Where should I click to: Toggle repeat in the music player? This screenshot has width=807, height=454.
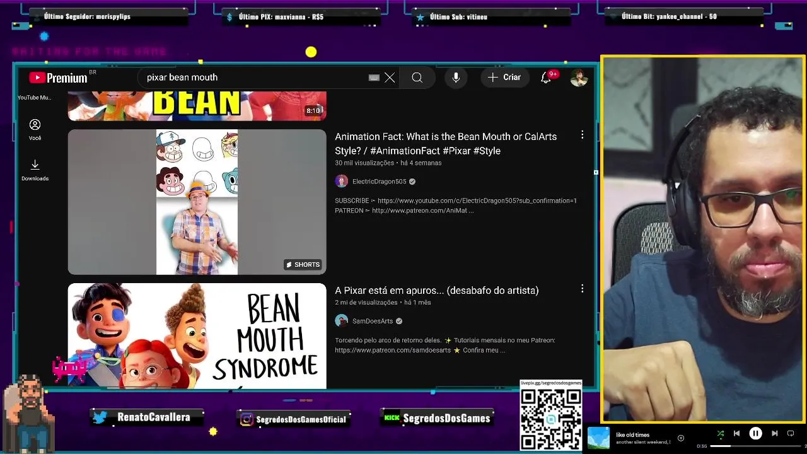click(791, 433)
